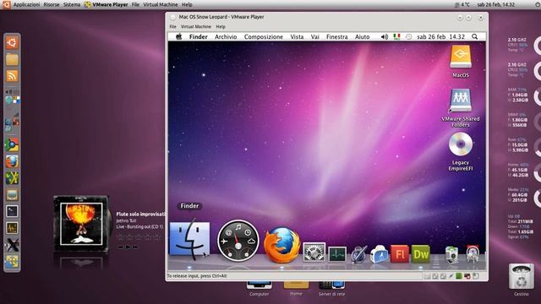Open the Preview camera icon in Mac dock
Image resolution: width=541 pixels, height=304 pixels.
tap(451, 255)
